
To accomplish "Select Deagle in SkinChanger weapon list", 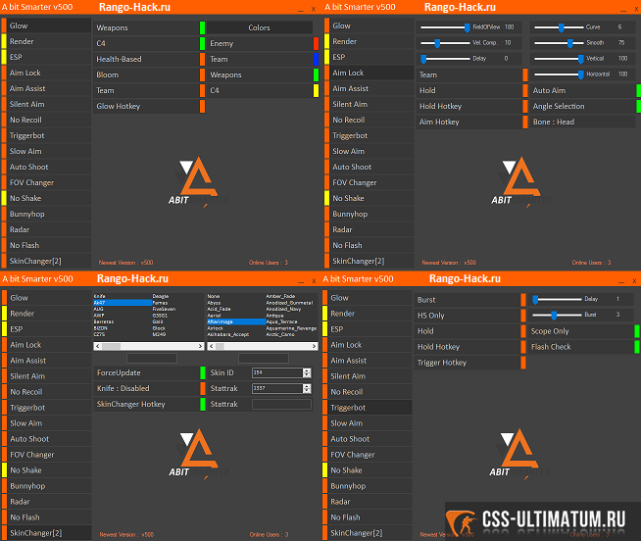I will coord(161,296).
